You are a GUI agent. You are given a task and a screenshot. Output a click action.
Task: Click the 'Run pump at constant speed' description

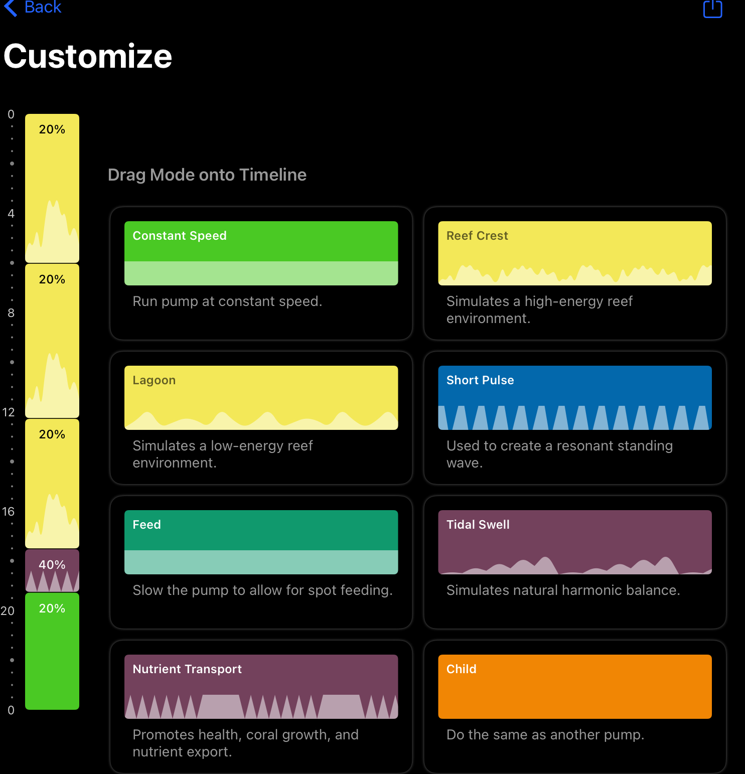coord(227,301)
